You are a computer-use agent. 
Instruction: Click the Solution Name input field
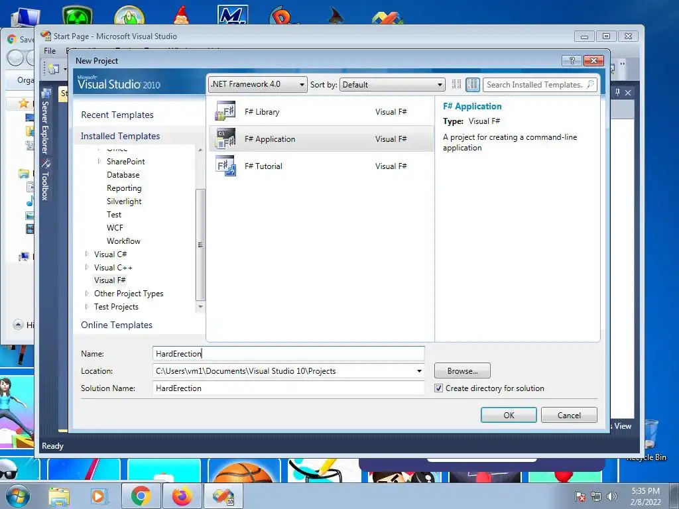288,388
